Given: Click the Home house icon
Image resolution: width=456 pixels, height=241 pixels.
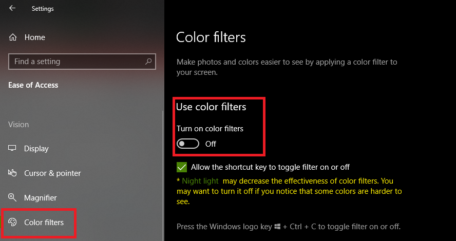Looking at the screenshot, I should [13, 37].
